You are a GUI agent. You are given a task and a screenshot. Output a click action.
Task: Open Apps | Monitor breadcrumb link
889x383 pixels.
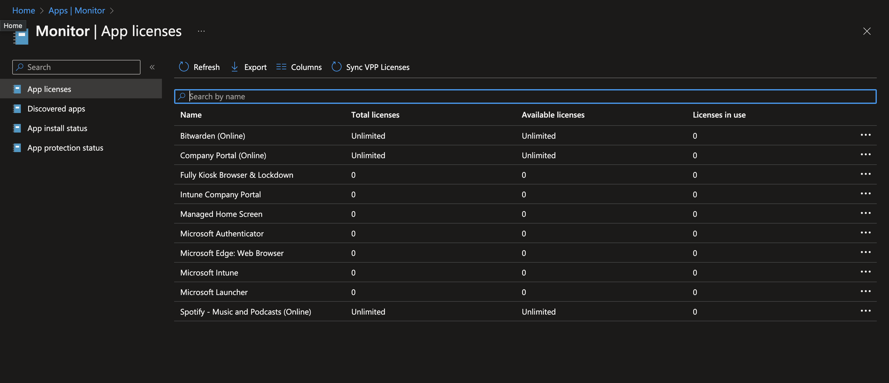tap(77, 10)
